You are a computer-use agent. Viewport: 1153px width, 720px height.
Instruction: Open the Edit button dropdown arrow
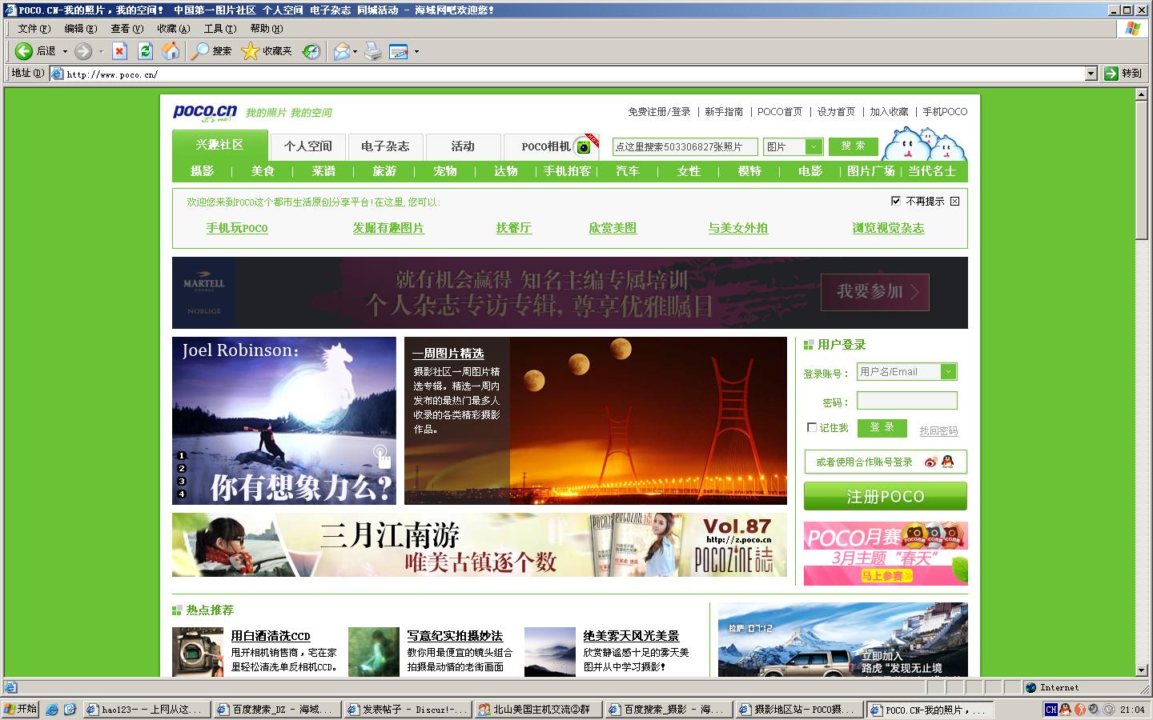click(x=416, y=51)
